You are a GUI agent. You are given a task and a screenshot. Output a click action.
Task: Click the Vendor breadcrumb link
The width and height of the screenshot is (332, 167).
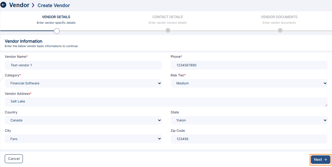[19, 5]
